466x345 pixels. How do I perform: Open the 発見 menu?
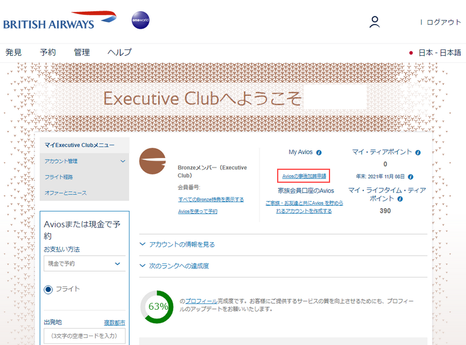pos(14,52)
